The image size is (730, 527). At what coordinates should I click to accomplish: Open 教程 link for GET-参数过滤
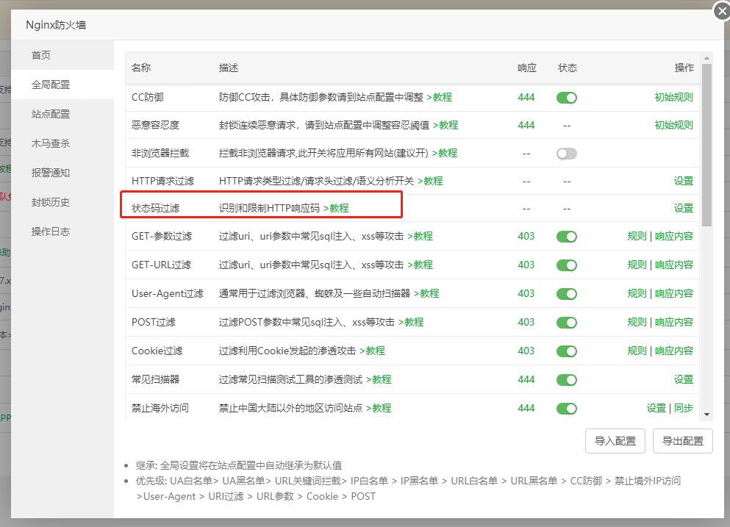pyautogui.click(x=421, y=236)
